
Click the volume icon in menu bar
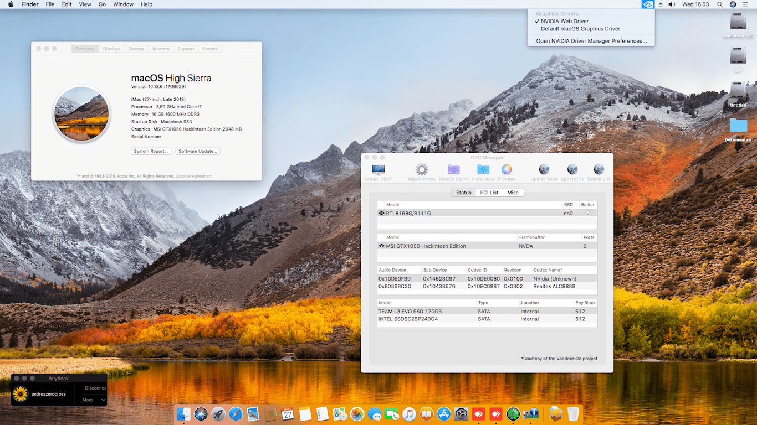pos(672,4)
